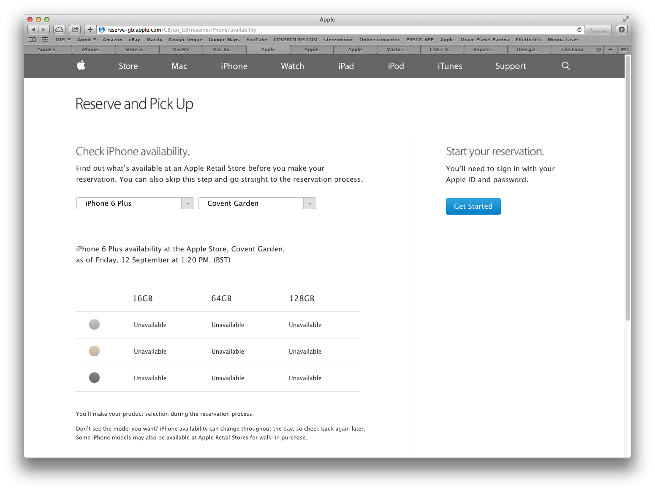This screenshot has height=491, width=655.
Task: Open the Downloads button in toolbar
Action: point(621,30)
